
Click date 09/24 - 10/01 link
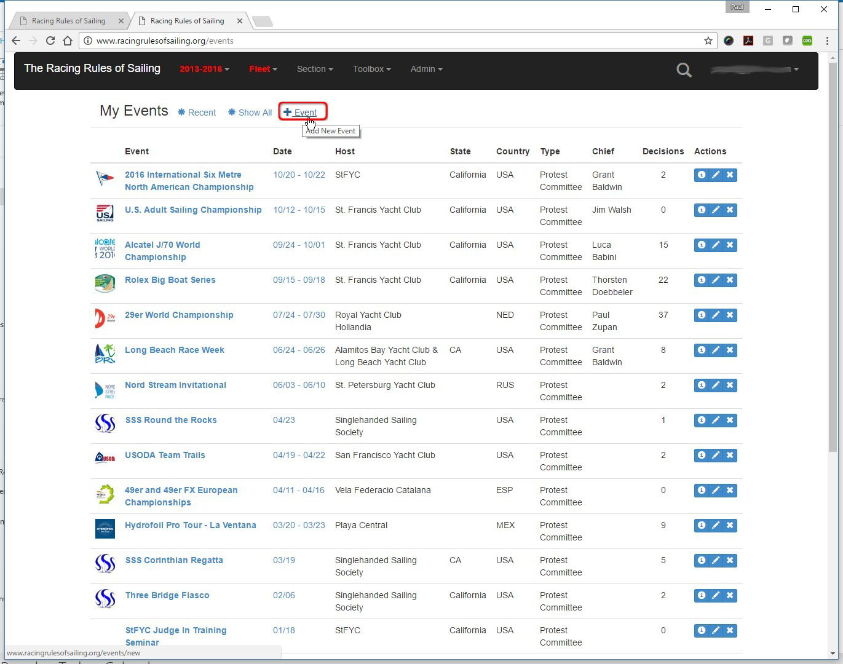299,245
